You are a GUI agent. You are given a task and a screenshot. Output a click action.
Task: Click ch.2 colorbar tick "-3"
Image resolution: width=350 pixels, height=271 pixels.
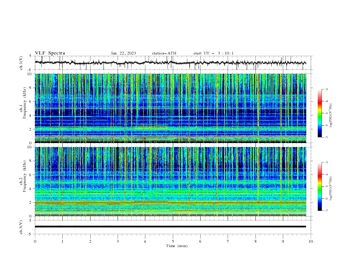click(x=326, y=163)
